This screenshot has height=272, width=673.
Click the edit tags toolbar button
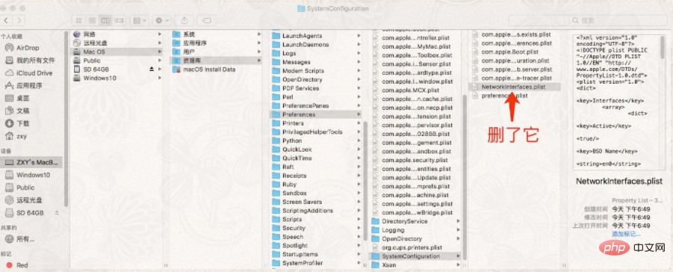[206, 20]
